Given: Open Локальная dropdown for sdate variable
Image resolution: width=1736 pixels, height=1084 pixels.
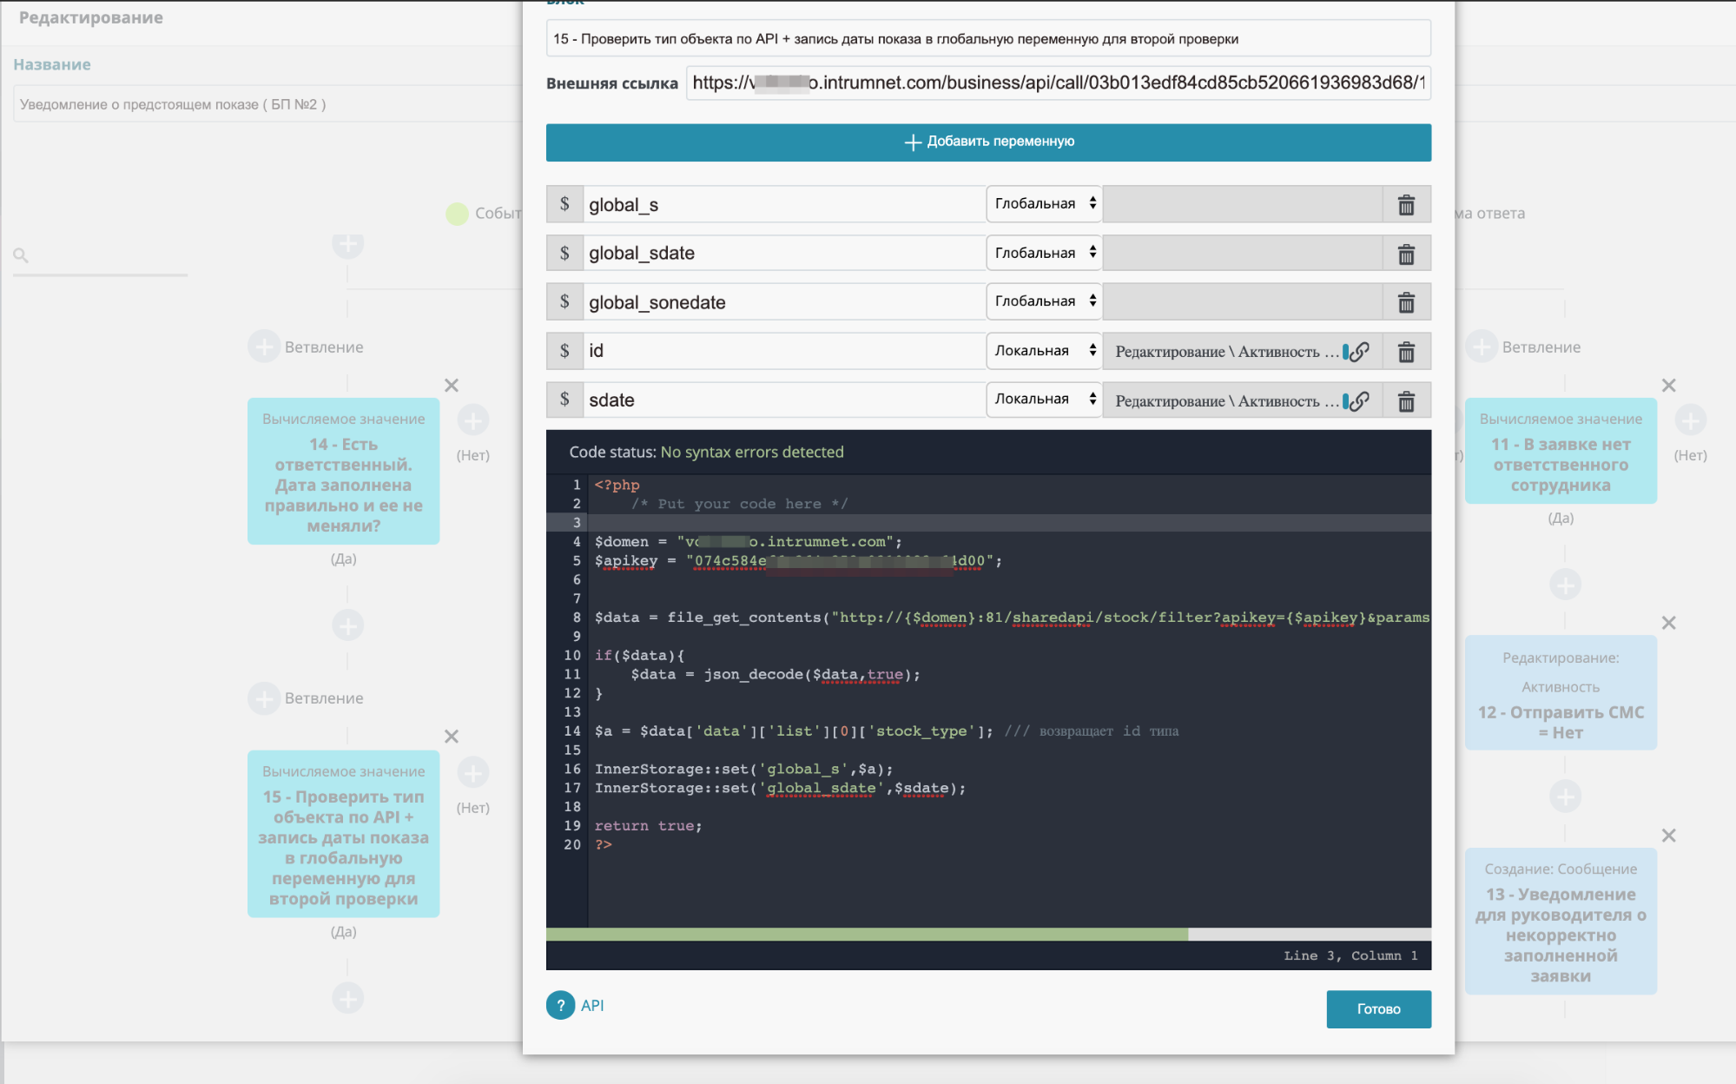Looking at the screenshot, I should [x=1044, y=400].
